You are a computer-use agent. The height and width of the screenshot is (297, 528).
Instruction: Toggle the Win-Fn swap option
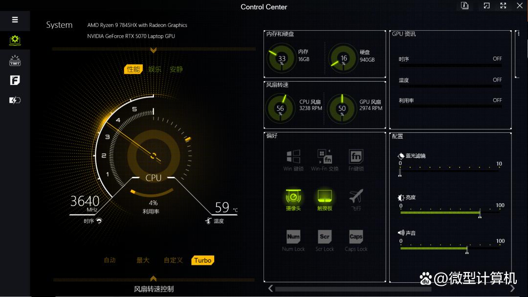pos(325,157)
